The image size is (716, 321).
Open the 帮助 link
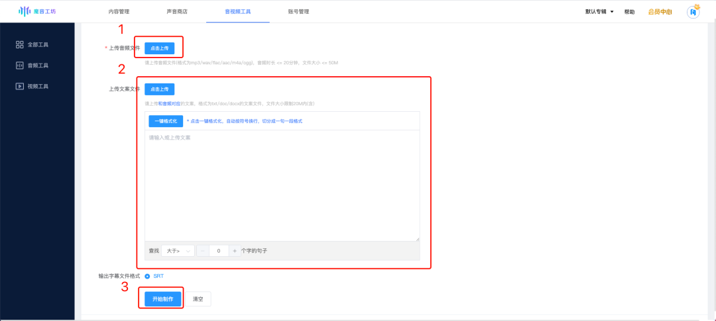tap(629, 13)
